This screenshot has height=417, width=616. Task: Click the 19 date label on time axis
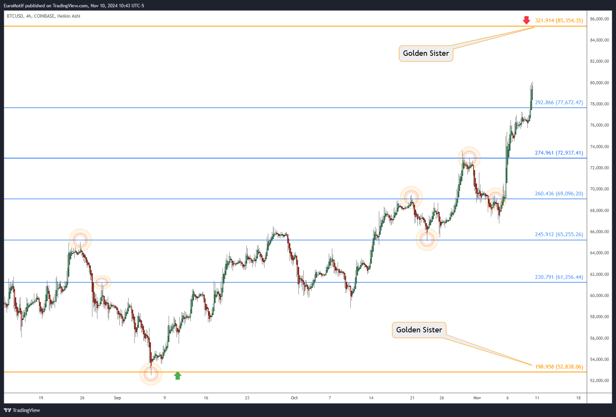[41, 398]
